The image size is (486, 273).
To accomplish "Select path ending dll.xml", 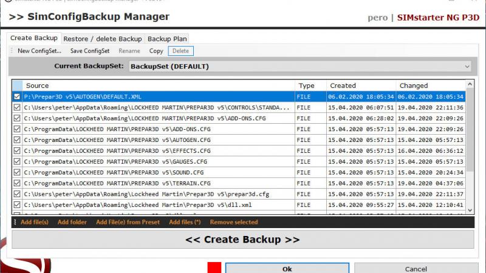I will (138, 205).
